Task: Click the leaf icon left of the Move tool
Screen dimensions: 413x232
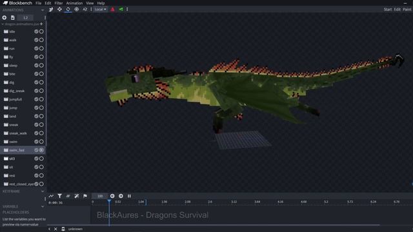Action: click(51, 9)
